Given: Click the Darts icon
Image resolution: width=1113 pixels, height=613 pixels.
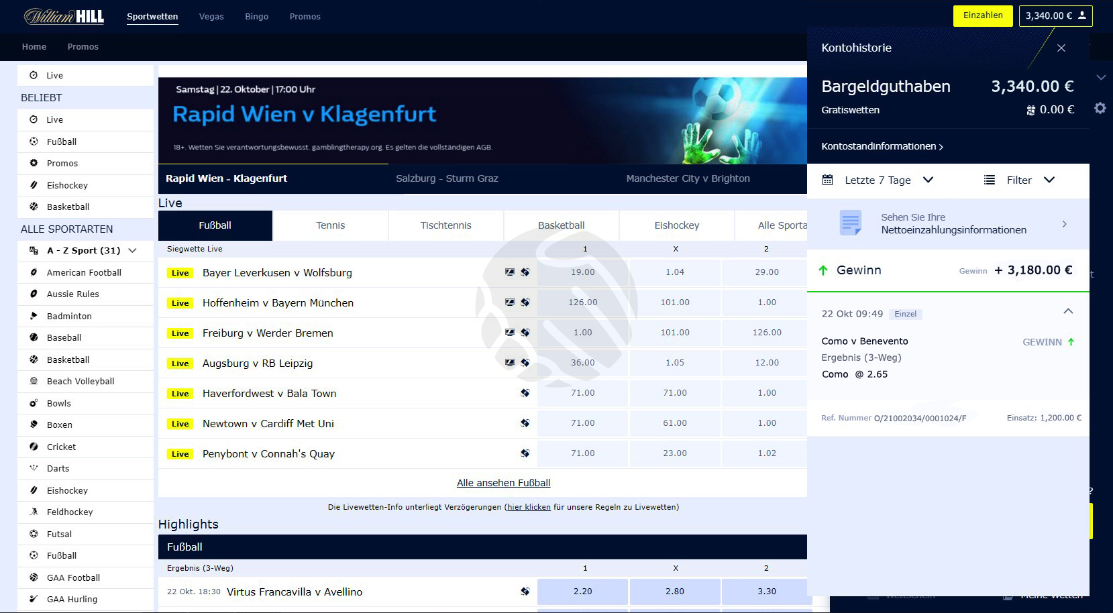Looking at the screenshot, I should 34,468.
